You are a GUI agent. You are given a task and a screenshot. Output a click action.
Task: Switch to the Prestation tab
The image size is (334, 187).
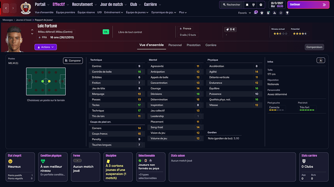coord(193,45)
